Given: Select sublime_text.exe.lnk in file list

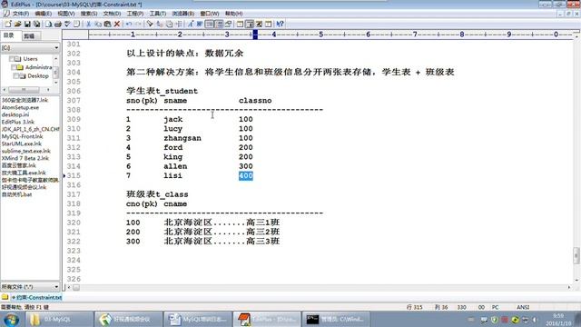Looking at the screenshot, I should [x=26, y=151].
